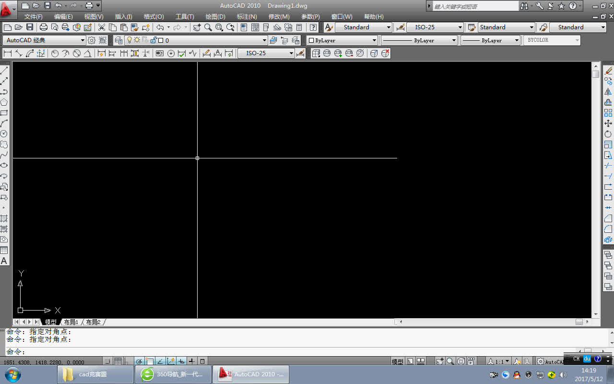
Task: Click the Save icon in the standard toolbar
Action: [30, 27]
